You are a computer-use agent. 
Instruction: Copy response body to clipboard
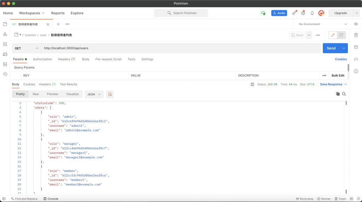(338, 94)
